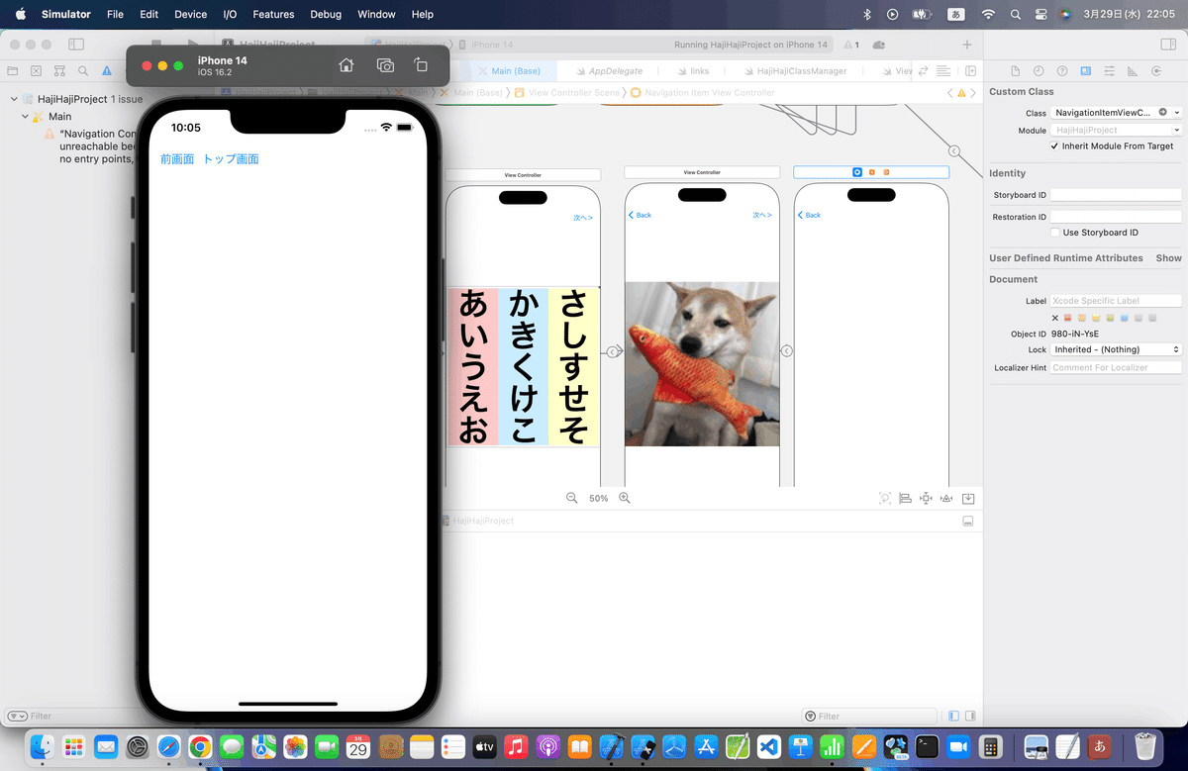The width and height of the screenshot is (1188, 771).
Task: Open the File menu
Action: (x=115, y=14)
